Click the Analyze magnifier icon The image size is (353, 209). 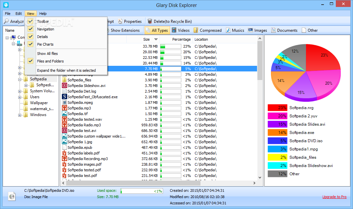point(7,21)
